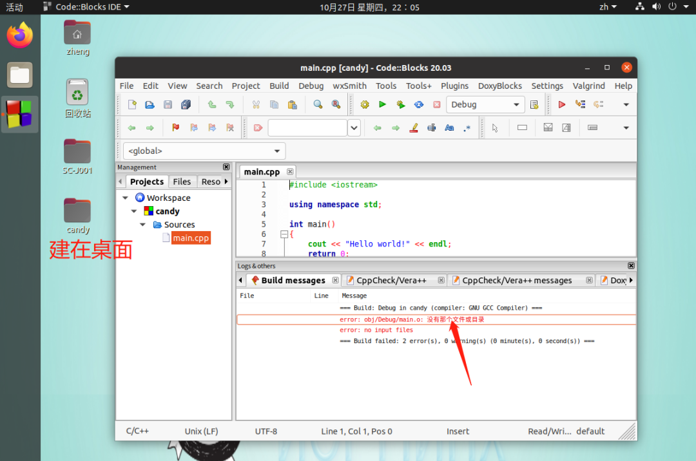Open the Plugins menu
Screen dimensions: 696x461
pos(454,86)
